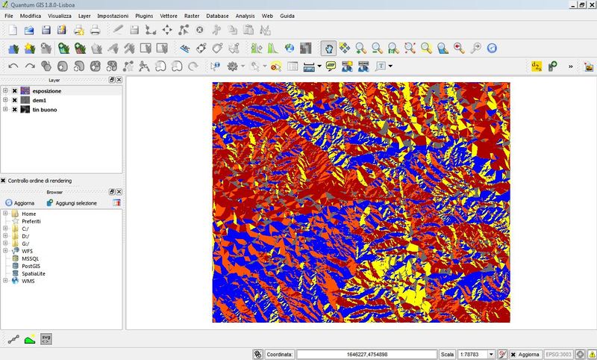This screenshot has width=597, height=360.
Task: Open the Print Composer icon
Action: coord(78,30)
